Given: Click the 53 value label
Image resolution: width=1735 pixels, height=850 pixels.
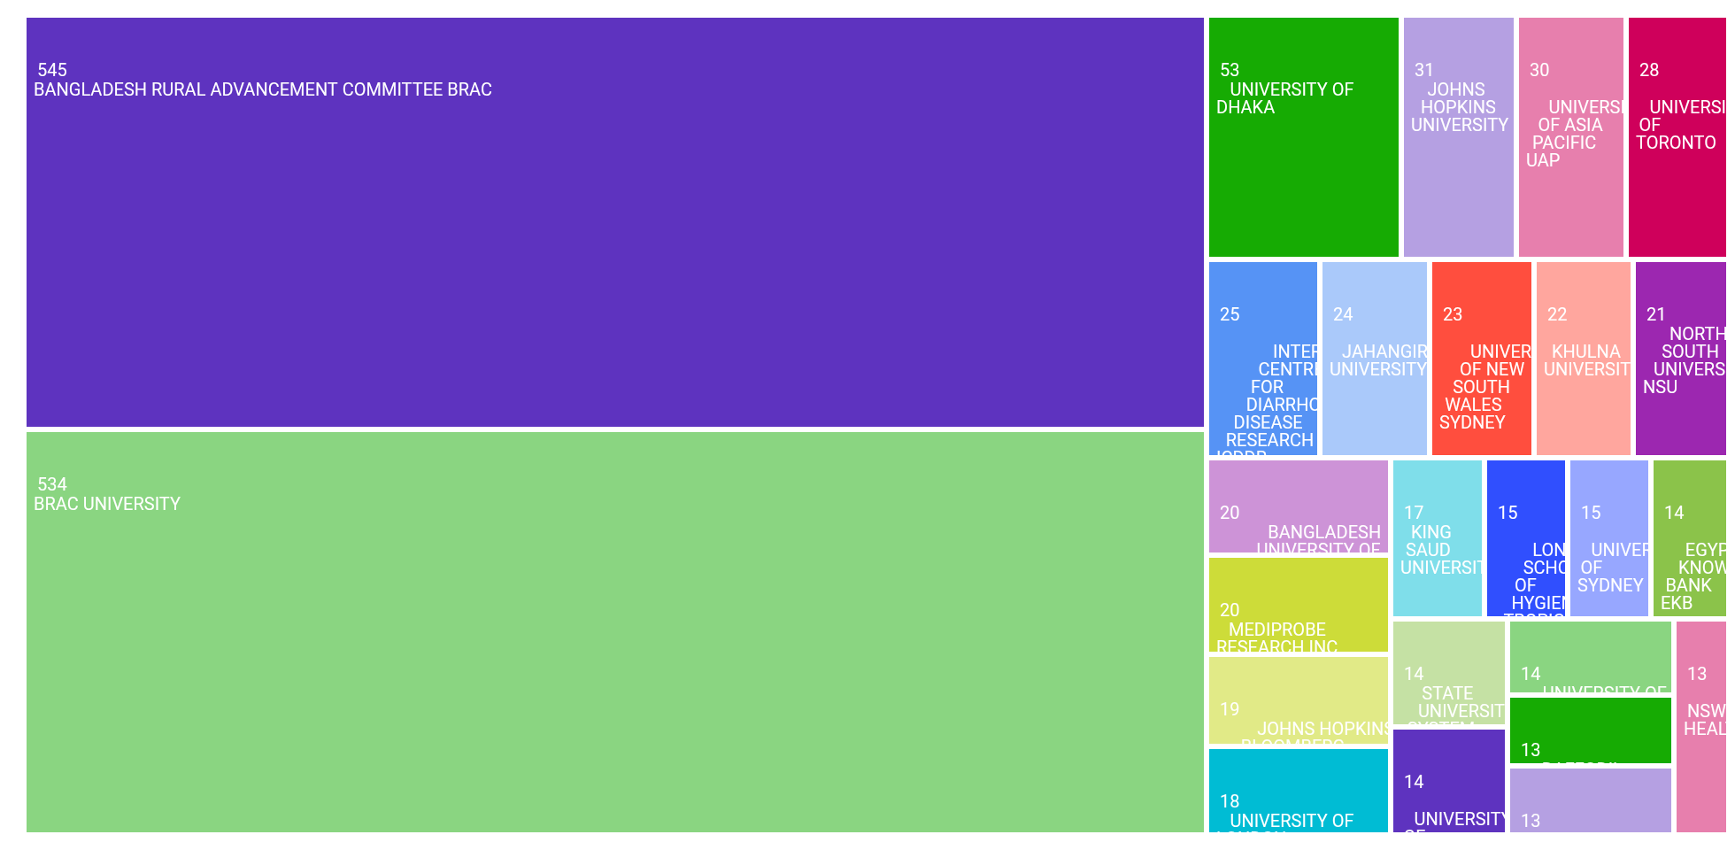Looking at the screenshot, I should 1230,70.
